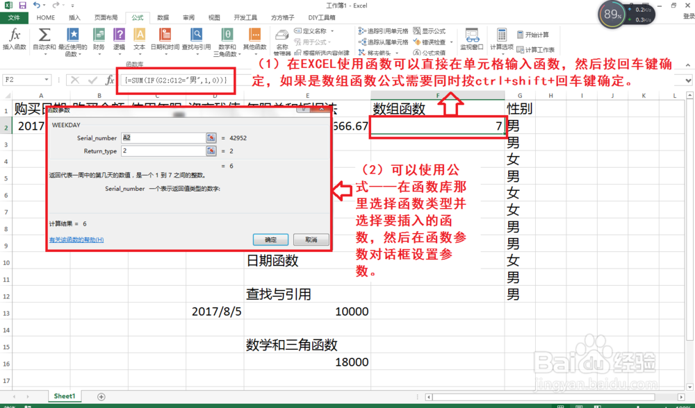
Task: Open the 文件 tab
Action: coord(14,18)
